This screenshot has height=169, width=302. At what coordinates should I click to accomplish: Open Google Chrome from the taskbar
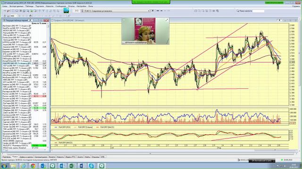pos(33,166)
